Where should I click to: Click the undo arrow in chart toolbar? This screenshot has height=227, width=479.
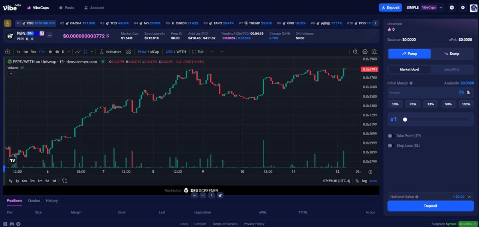(212, 52)
